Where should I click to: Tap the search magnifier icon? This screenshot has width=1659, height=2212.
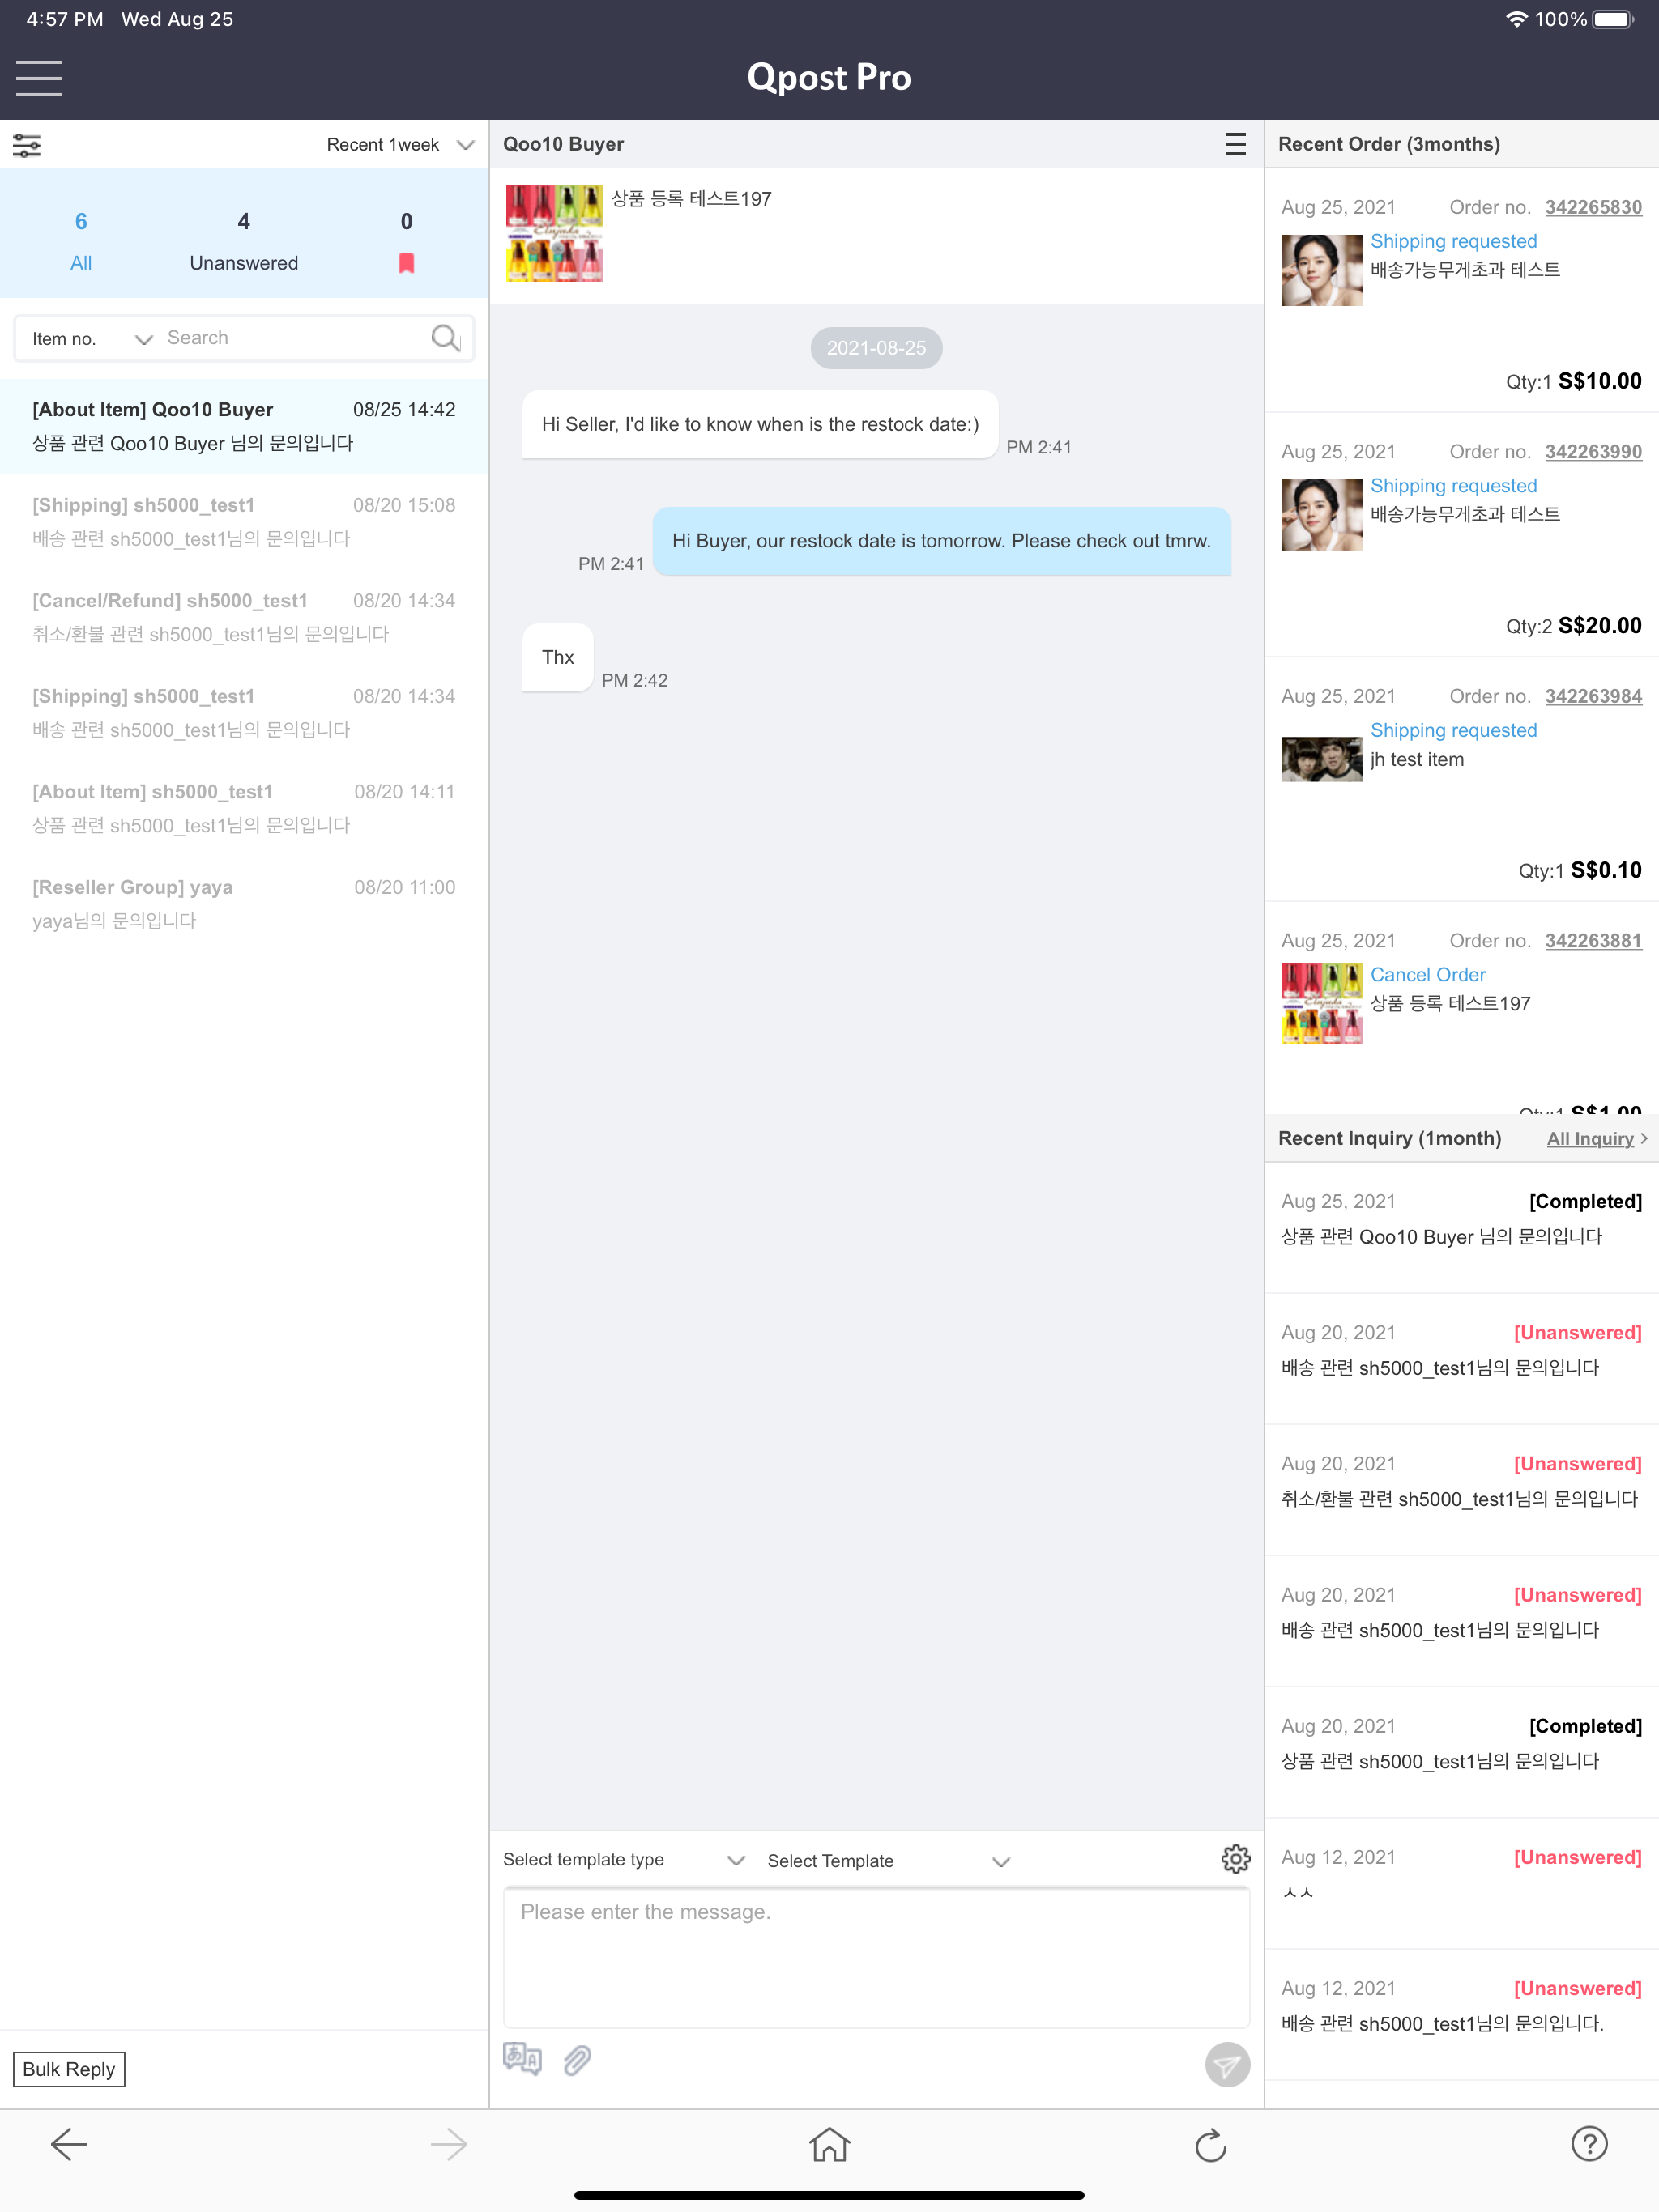446,338
